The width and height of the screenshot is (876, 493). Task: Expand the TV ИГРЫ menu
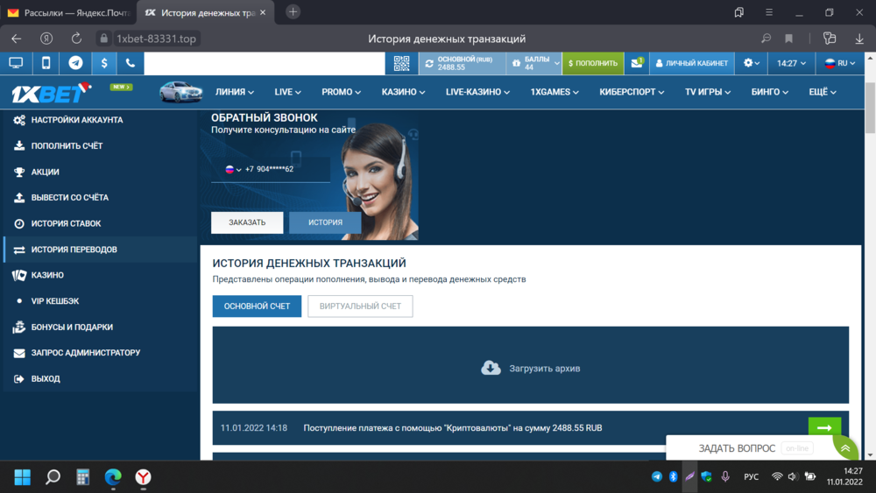[707, 92]
